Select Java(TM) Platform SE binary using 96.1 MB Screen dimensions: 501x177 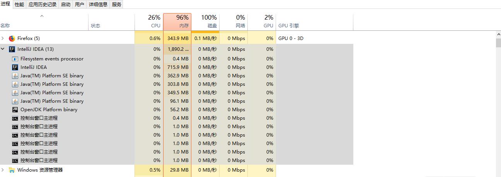tap(52, 101)
